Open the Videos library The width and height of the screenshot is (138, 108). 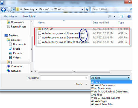(17, 58)
